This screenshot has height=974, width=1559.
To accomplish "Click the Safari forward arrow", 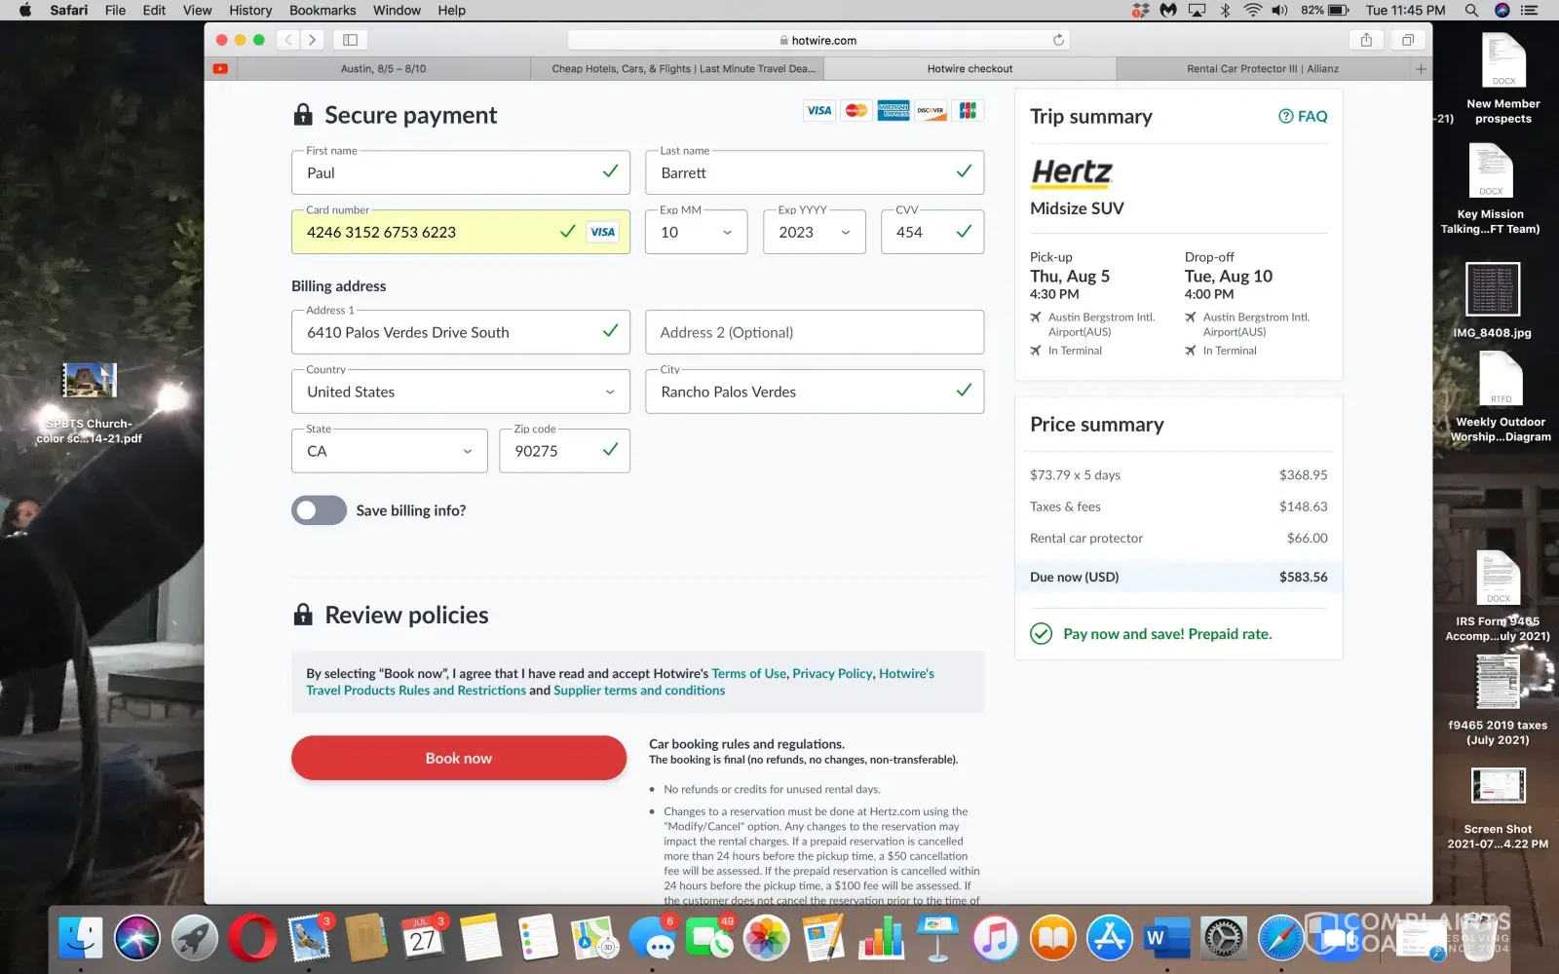I will point(312,40).
